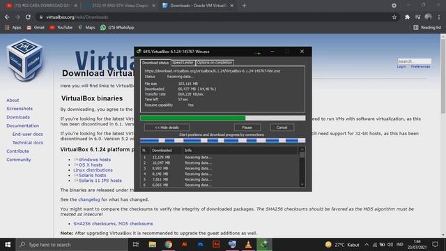Open Chrome from the taskbar
Viewport: 446px width, 251px height.
pos(168,245)
